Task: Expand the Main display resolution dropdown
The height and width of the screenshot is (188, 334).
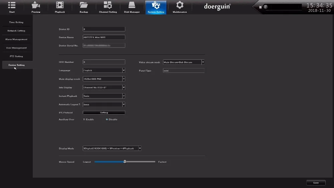Action: click(x=124, y=79)
